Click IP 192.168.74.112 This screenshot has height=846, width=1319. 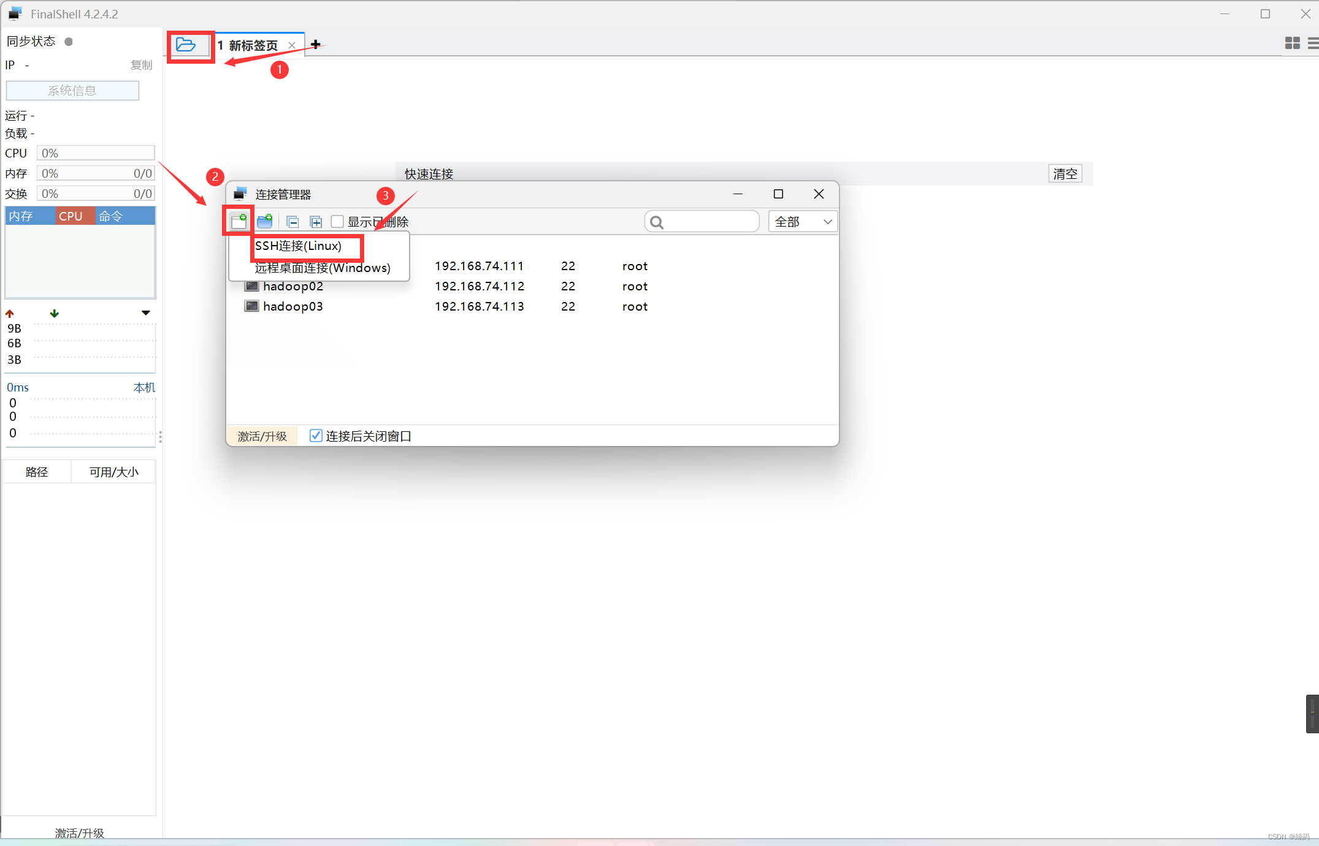(x=479, y=286)
